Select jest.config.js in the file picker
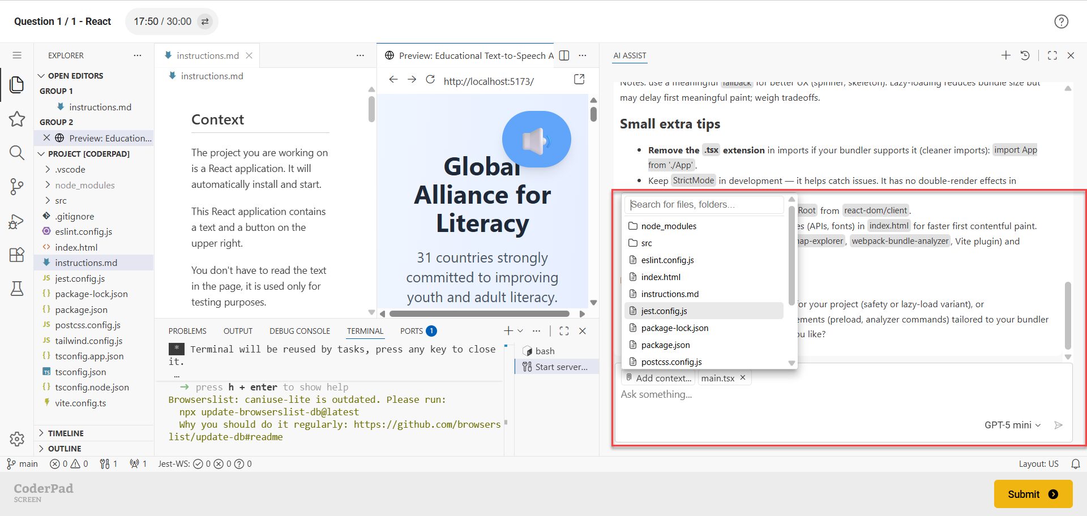The image size is (1087, 516). click(x=664, y=311)
